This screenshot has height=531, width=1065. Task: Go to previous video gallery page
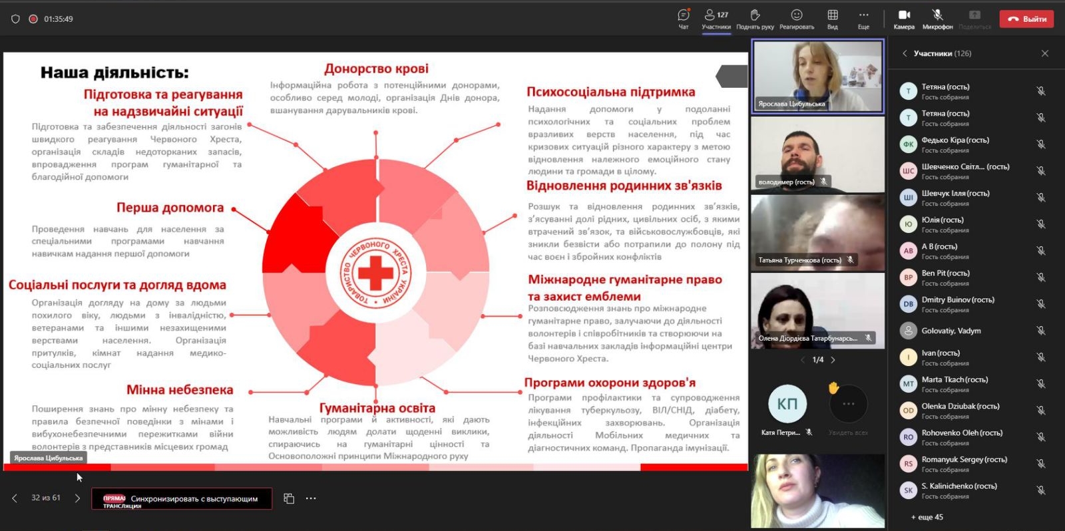point(803,360)
